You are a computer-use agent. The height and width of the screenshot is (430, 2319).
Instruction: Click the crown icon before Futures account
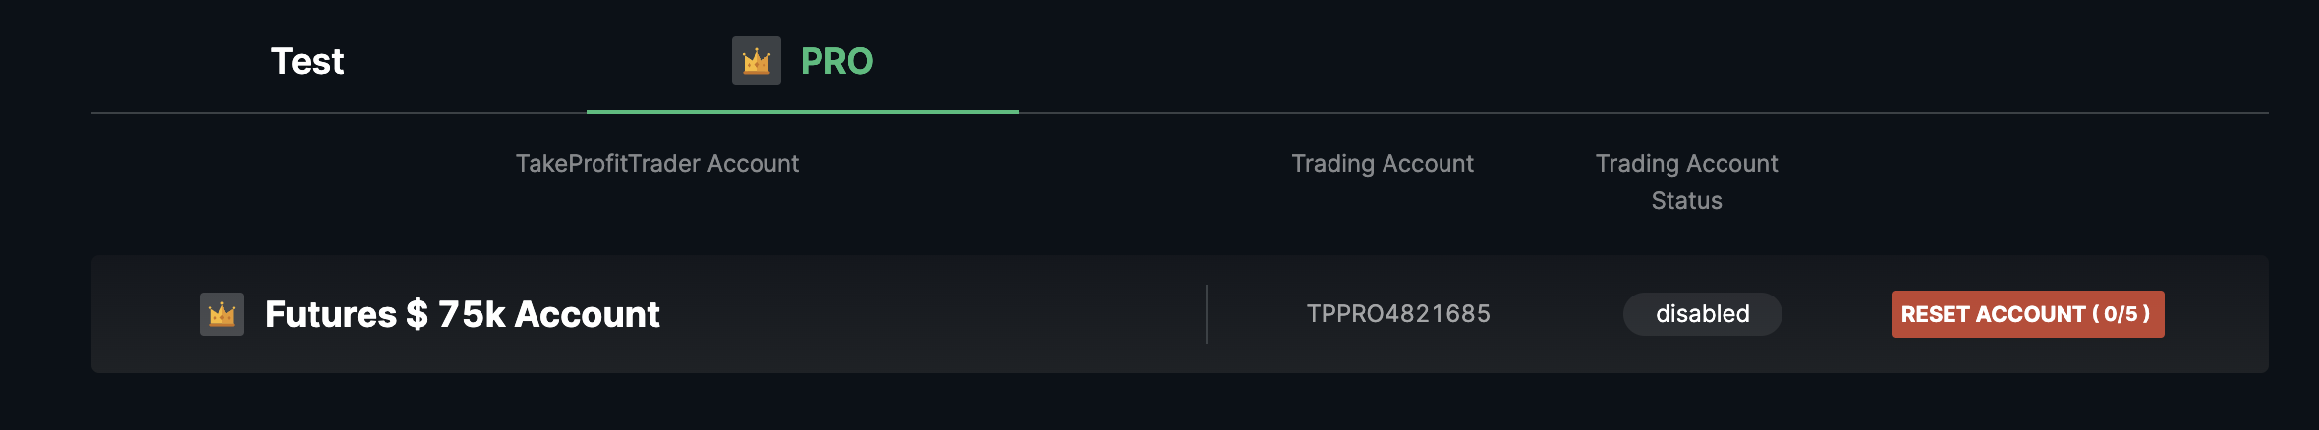222,314
